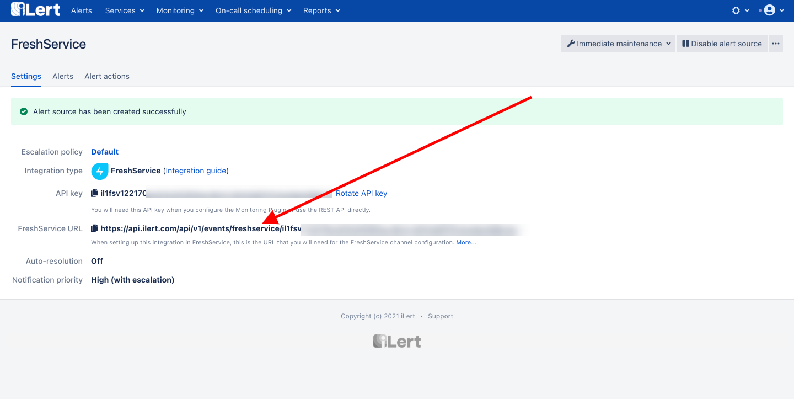
Task: Click the High (with escalation) priority value
Action: coord(132,280)
